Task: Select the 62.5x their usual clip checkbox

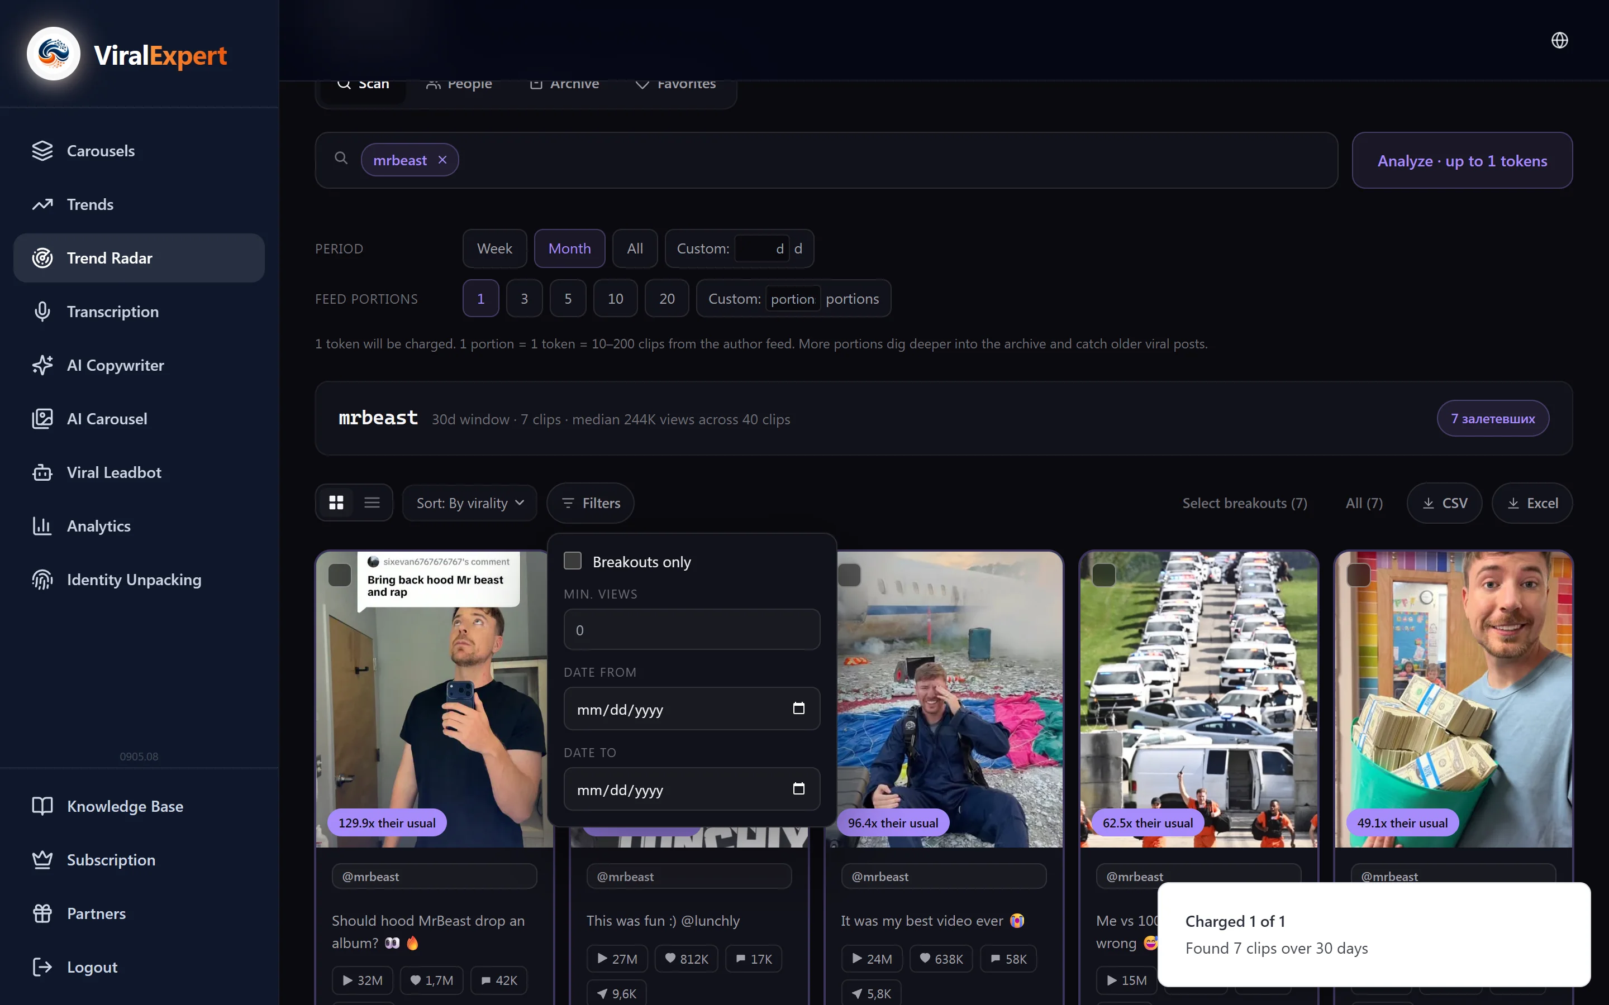Action: point(1104,575)
